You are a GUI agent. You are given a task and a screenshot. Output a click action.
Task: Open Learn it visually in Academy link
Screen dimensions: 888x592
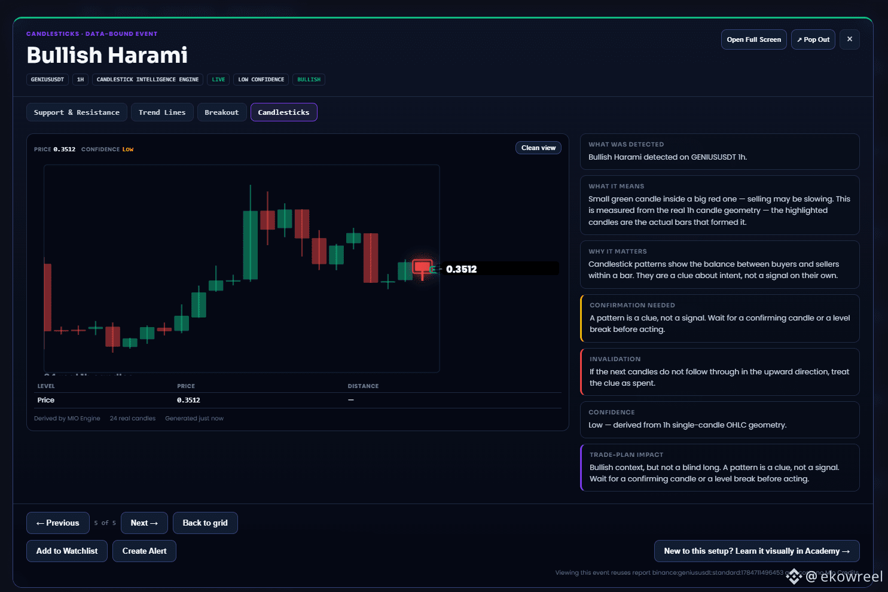coord(756,551)
